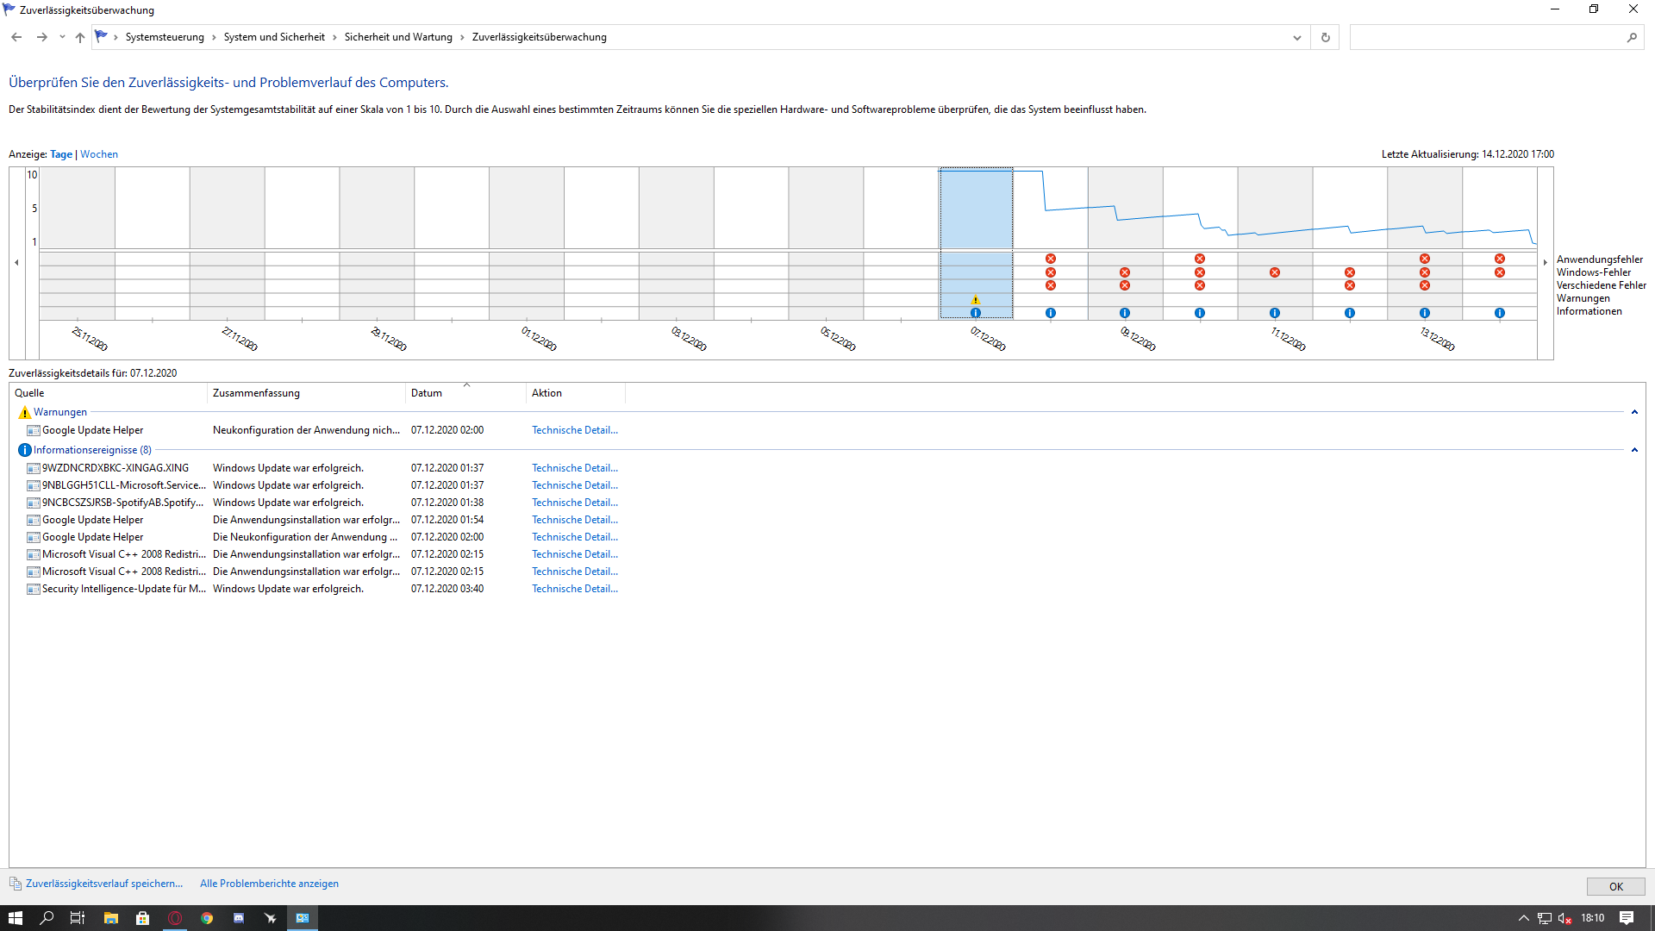This screenshot has width=1655, height=931.
Task: Click Zuverlässigkeitsverlauf speichern link
Action: point(103,884)
